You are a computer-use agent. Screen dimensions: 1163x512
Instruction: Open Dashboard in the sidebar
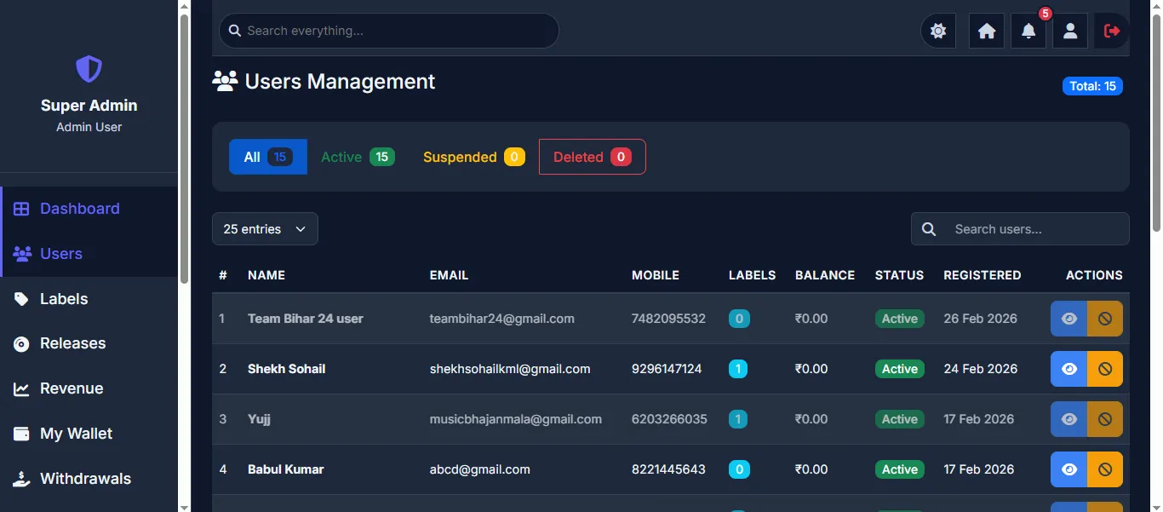click(89, 209)
